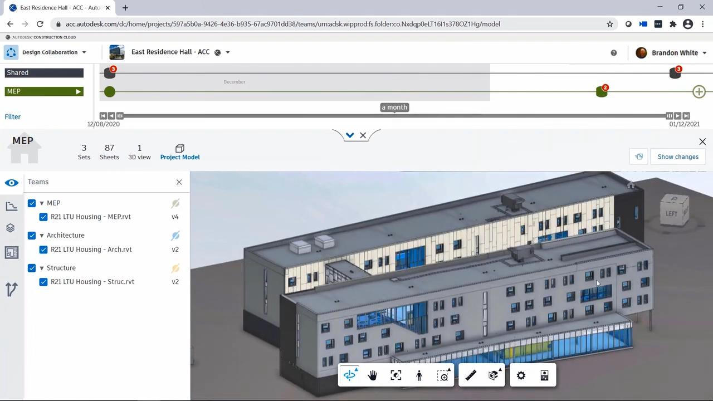Open the Levels panel in sidebar
Image resolution: width=713 pixels, height=401 pixels.
tap(12, 207)
